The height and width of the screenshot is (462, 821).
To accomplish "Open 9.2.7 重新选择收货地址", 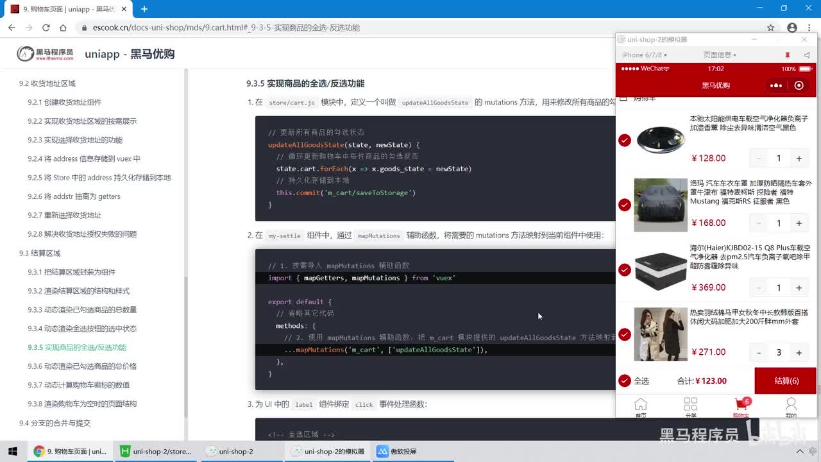I will 64,215.
